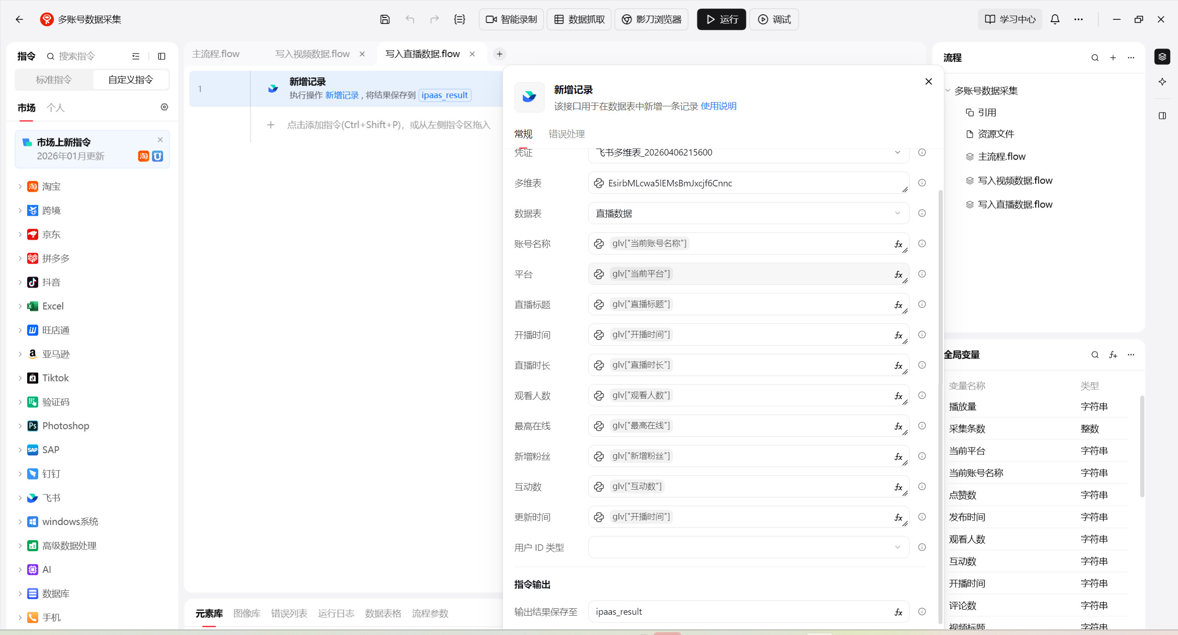This screenshot has height=635, width=1178.
Task: Open 写入视频数据.flow tab
Action: click(313, 54)
